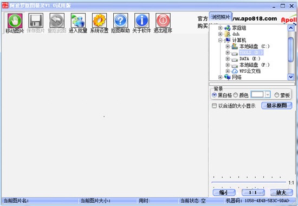Open the background color dropdown arrow
Image resolution: width=298 pixels, height=206 pixels.
coord(268,94)
